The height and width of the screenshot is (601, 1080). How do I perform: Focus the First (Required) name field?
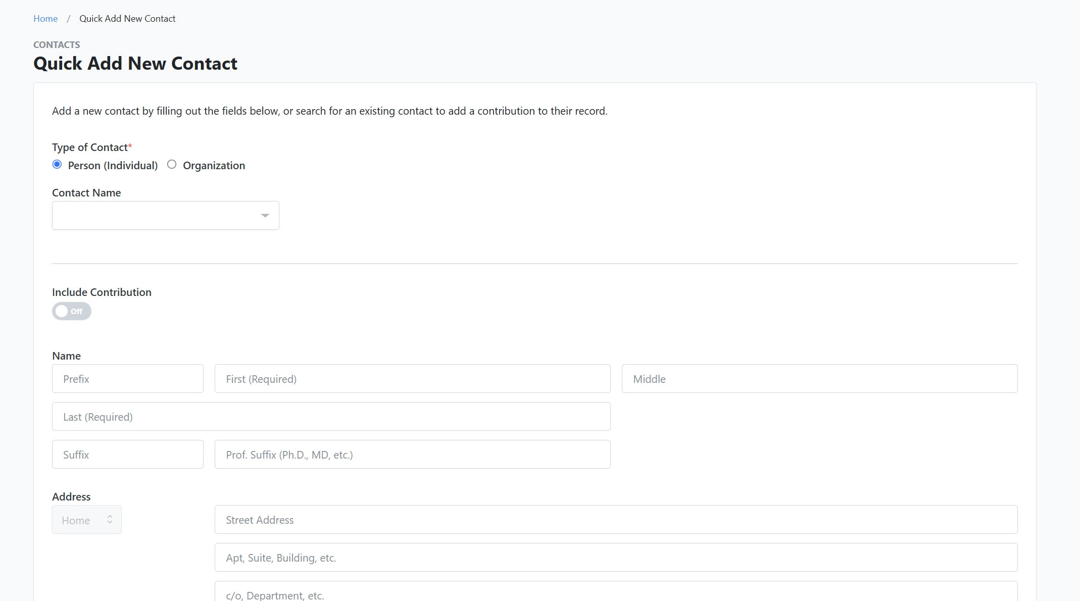click(412, 379)
